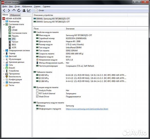Image resolution: width=150 pixels, height=139 pixels.
Task: Expand the Мультимедиа tree node
Action: coord(4,59)
